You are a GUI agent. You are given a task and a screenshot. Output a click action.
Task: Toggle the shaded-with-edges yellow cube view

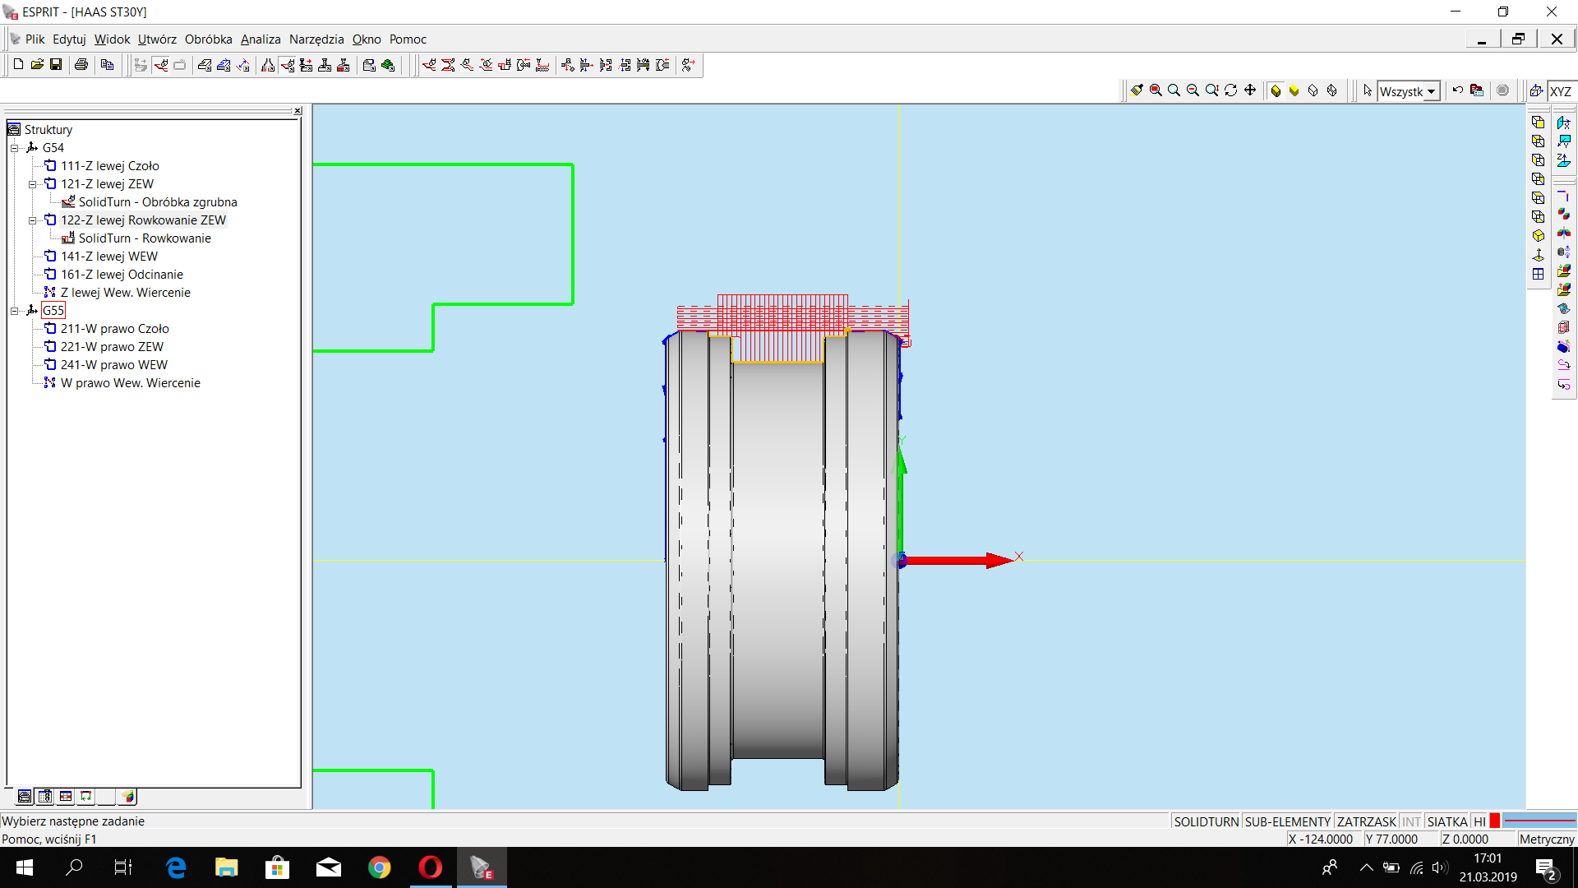coord(1276,90)
